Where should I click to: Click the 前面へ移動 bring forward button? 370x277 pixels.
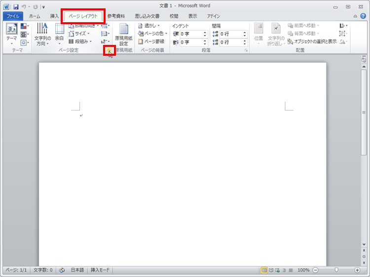304,26
